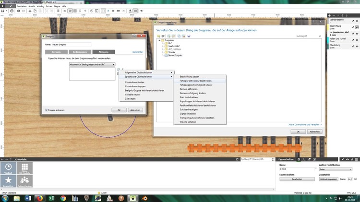Open the event management clock icon
This screenshot has height=202, width=360.
point(92,11)
